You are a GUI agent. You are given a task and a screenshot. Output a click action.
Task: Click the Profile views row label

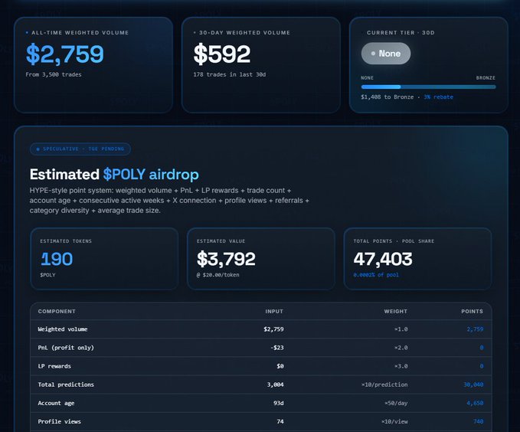[x=60, y=422]
